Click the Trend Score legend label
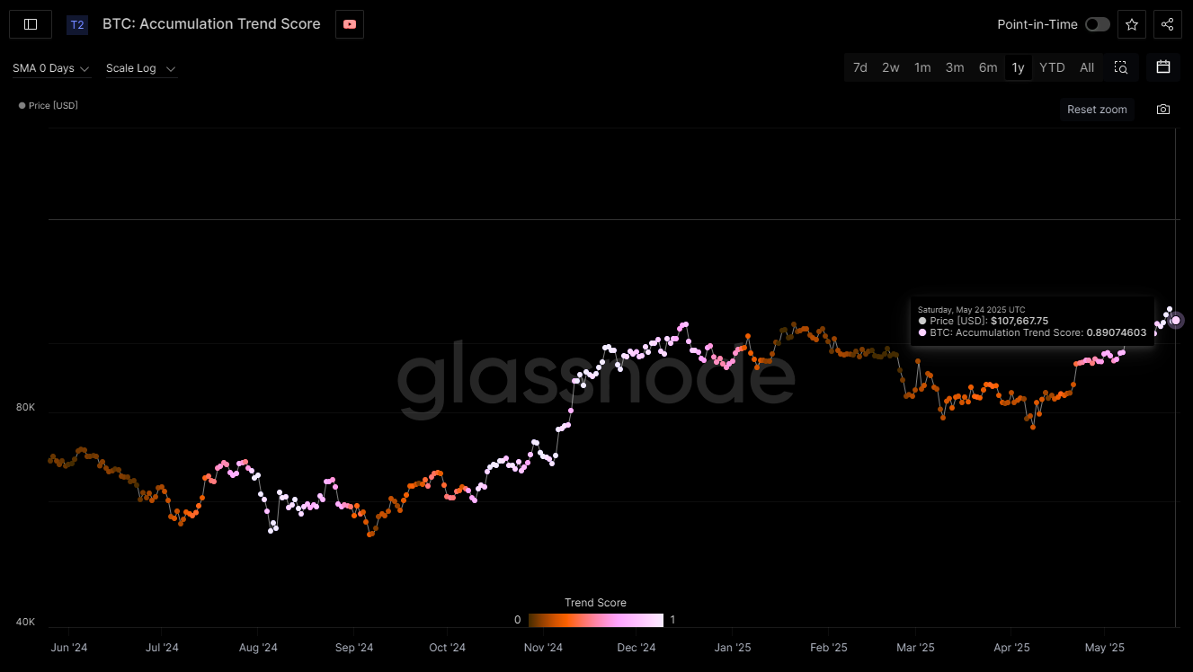 [595, 603]
